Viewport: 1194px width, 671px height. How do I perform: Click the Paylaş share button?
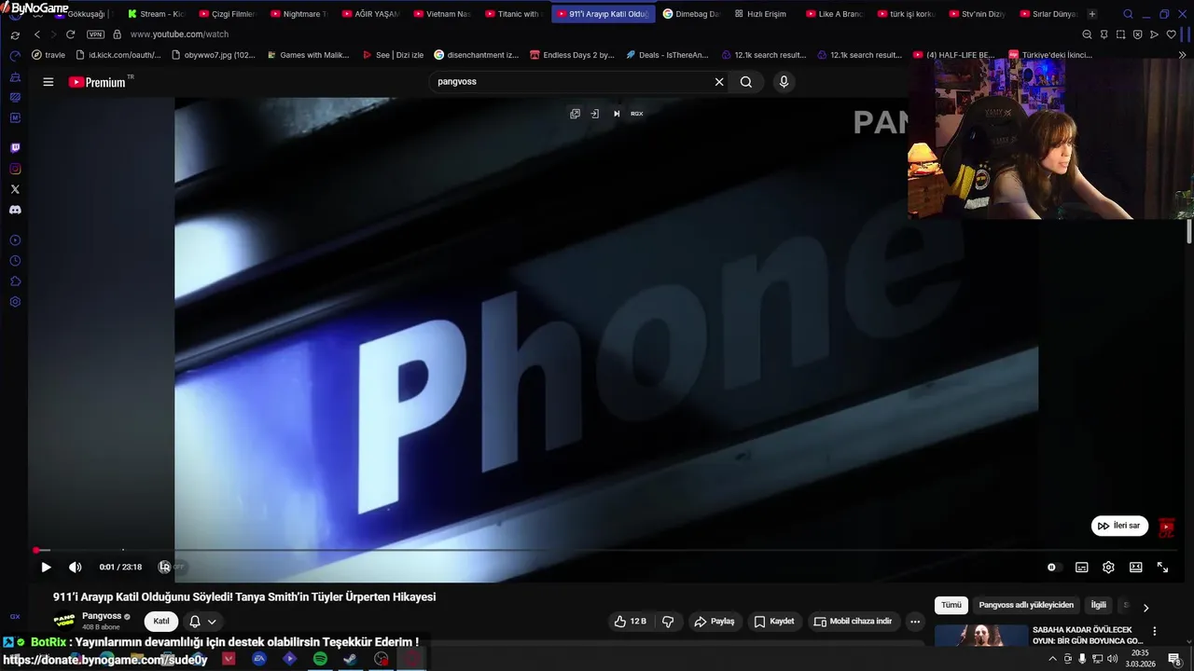[x=714, y=622]
